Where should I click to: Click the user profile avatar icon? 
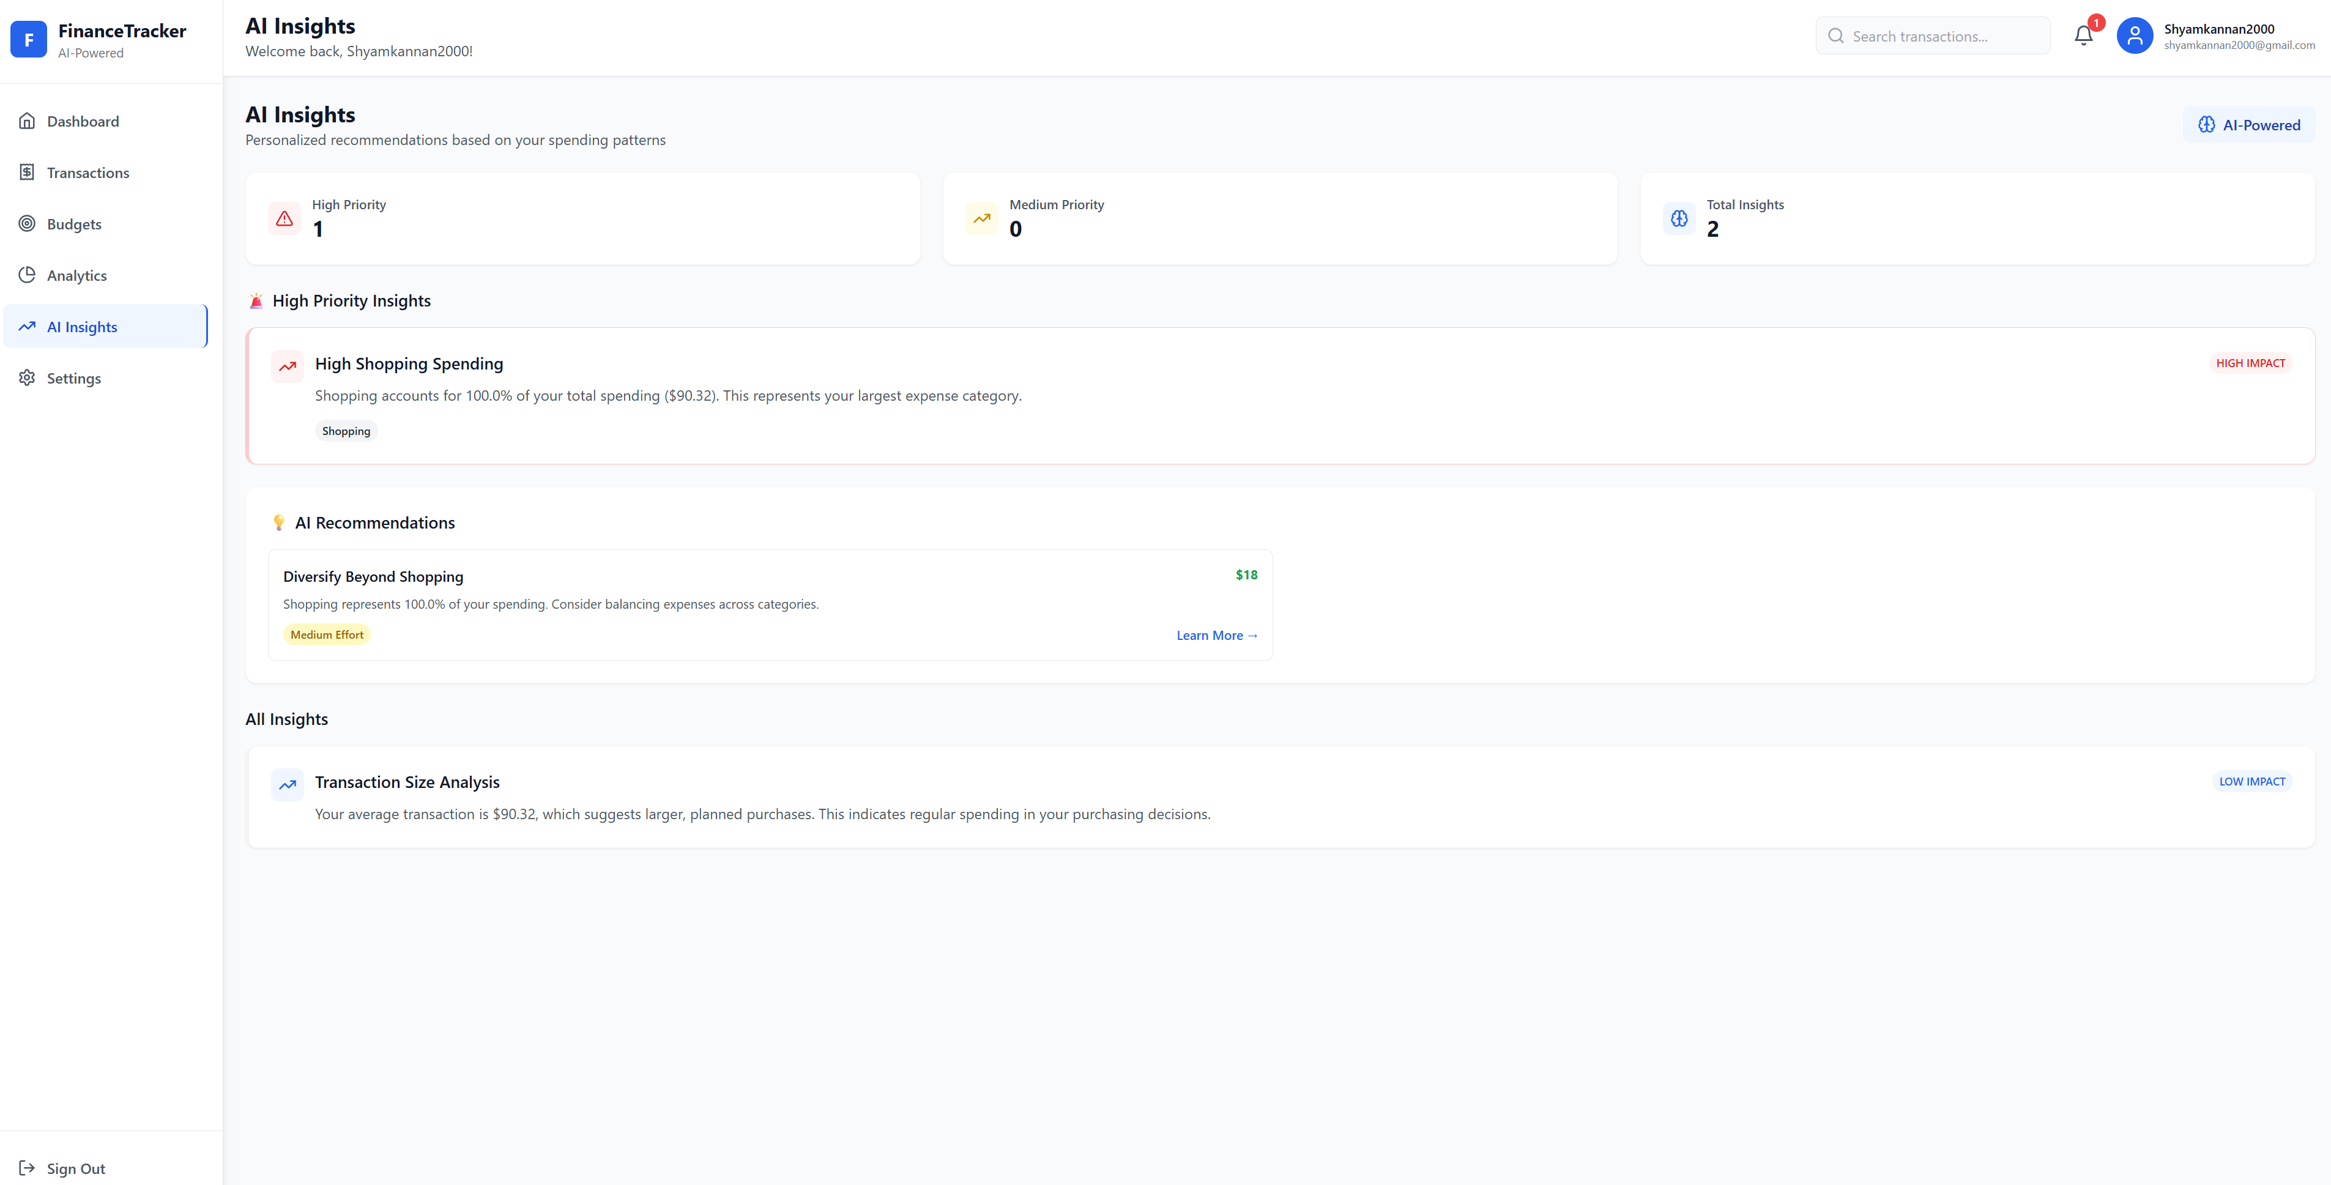[x=2134, y=36]
